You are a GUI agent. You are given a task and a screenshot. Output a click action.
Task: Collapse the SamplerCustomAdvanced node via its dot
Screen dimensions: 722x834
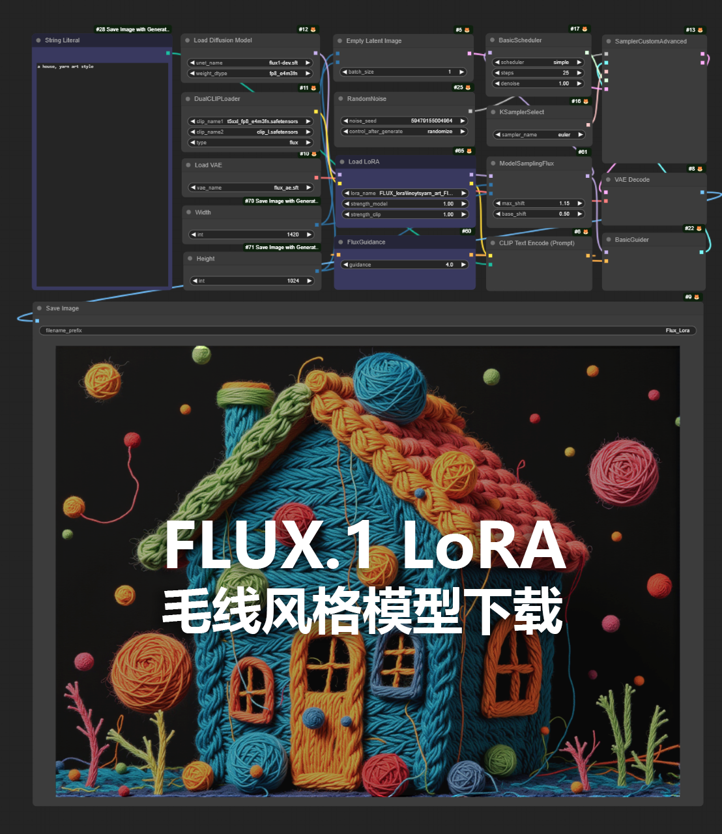click(x=609, y=41)
